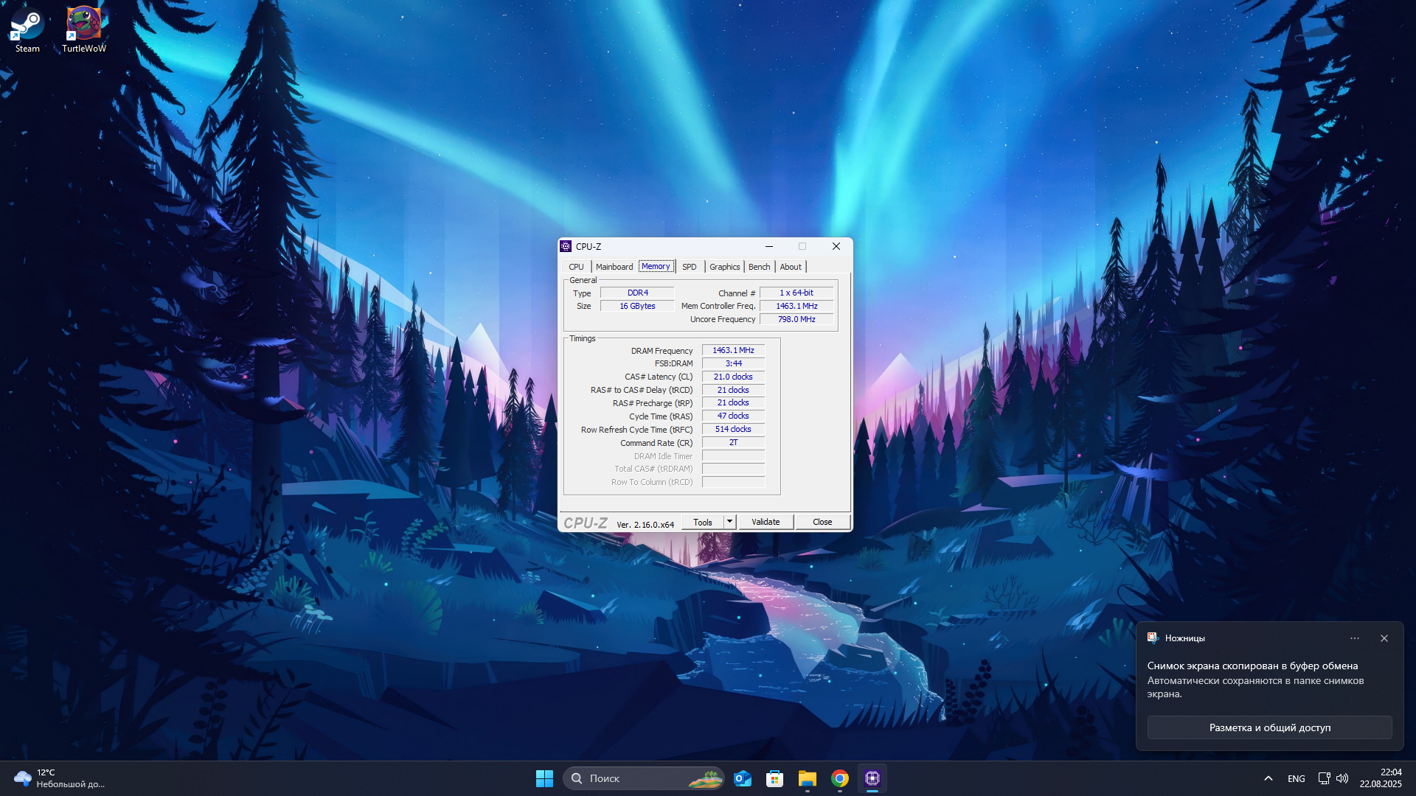Image resolution: width=1416 pixels, height=796 pixels.
Task: Switch to the SPD tab
Action: [690, 267]
